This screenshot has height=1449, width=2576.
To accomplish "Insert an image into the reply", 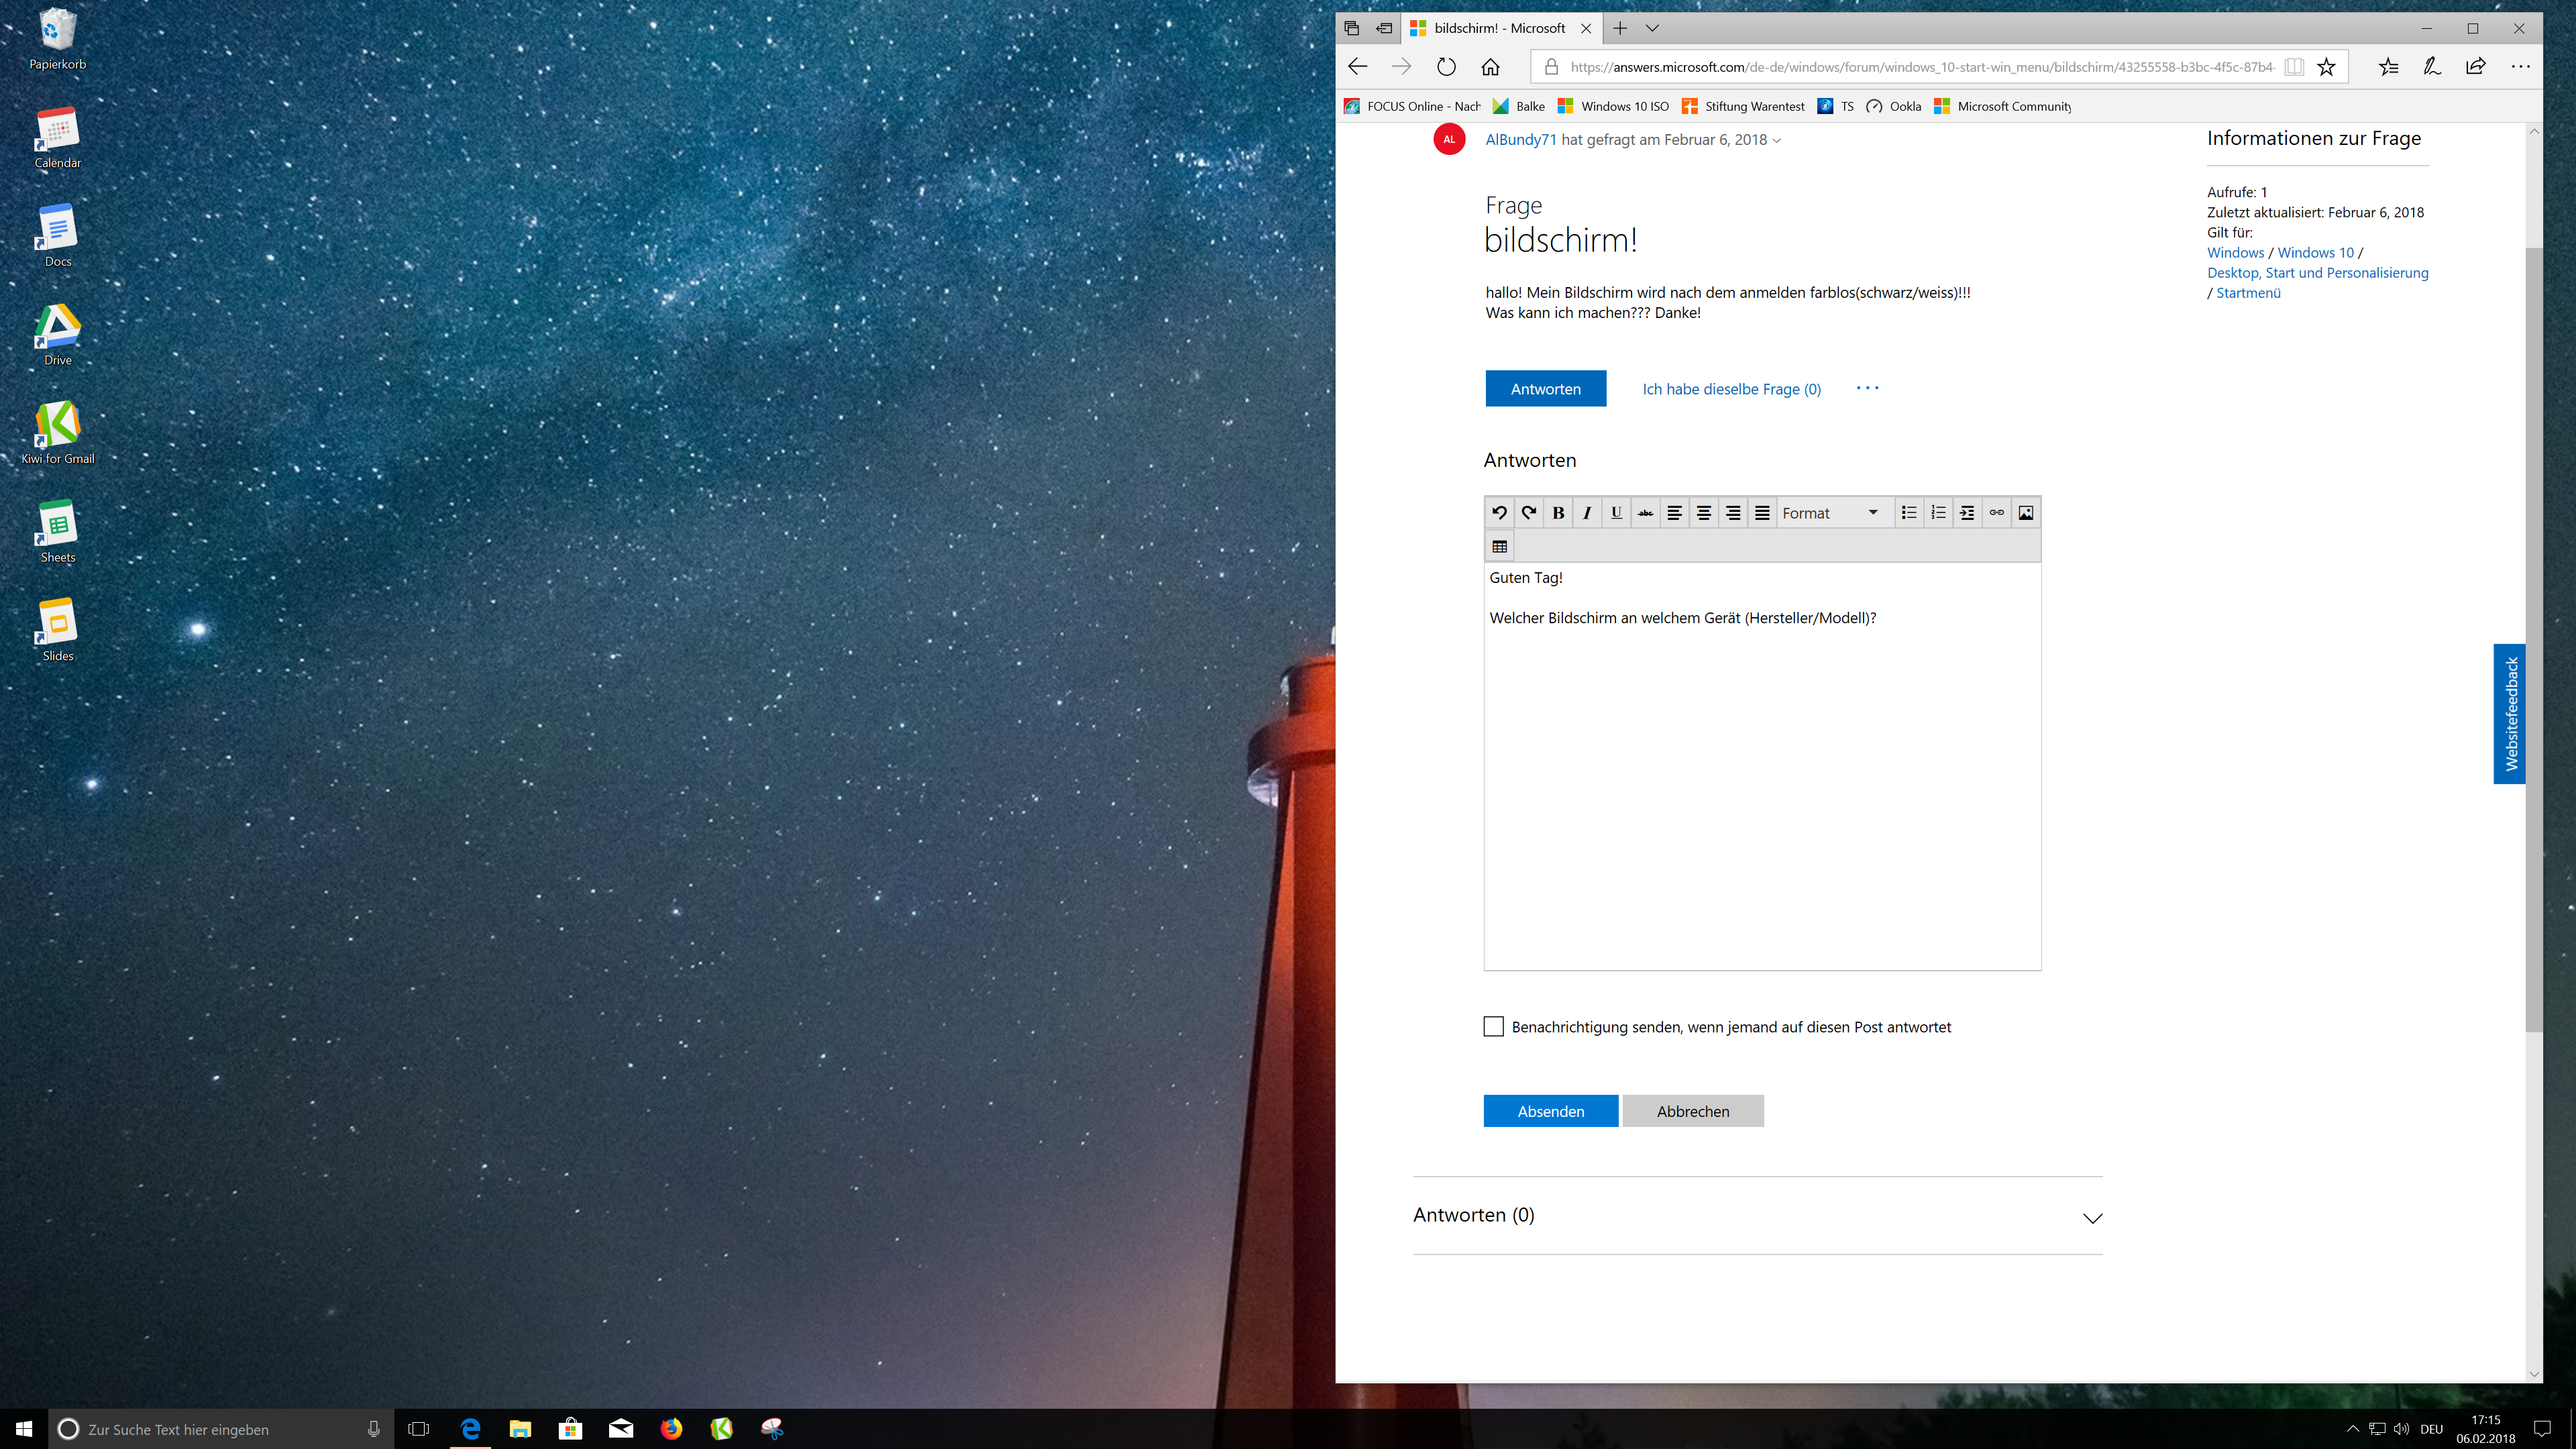I will [x=2025, y=513].
